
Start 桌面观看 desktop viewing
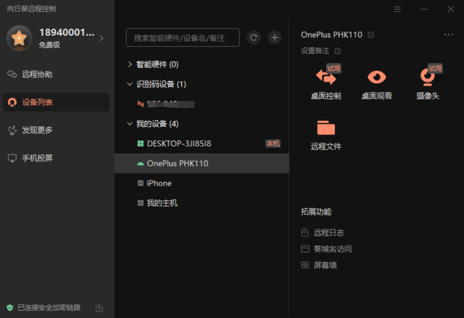[x=377, y=84]
